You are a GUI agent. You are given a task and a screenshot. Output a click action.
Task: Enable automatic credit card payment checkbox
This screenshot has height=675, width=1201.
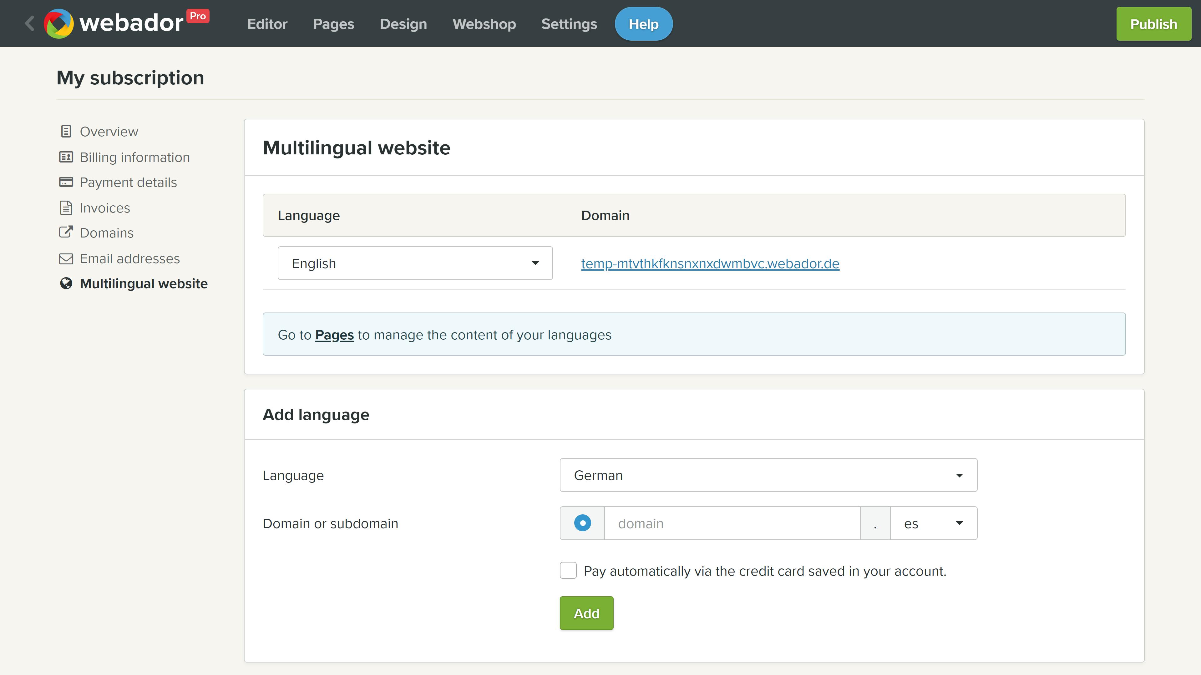click(x=568, y=571)
